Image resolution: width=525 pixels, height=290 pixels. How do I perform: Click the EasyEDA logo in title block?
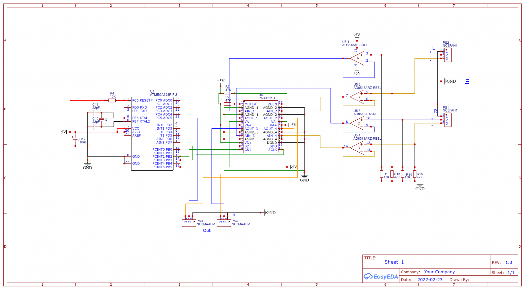[381, 276]
